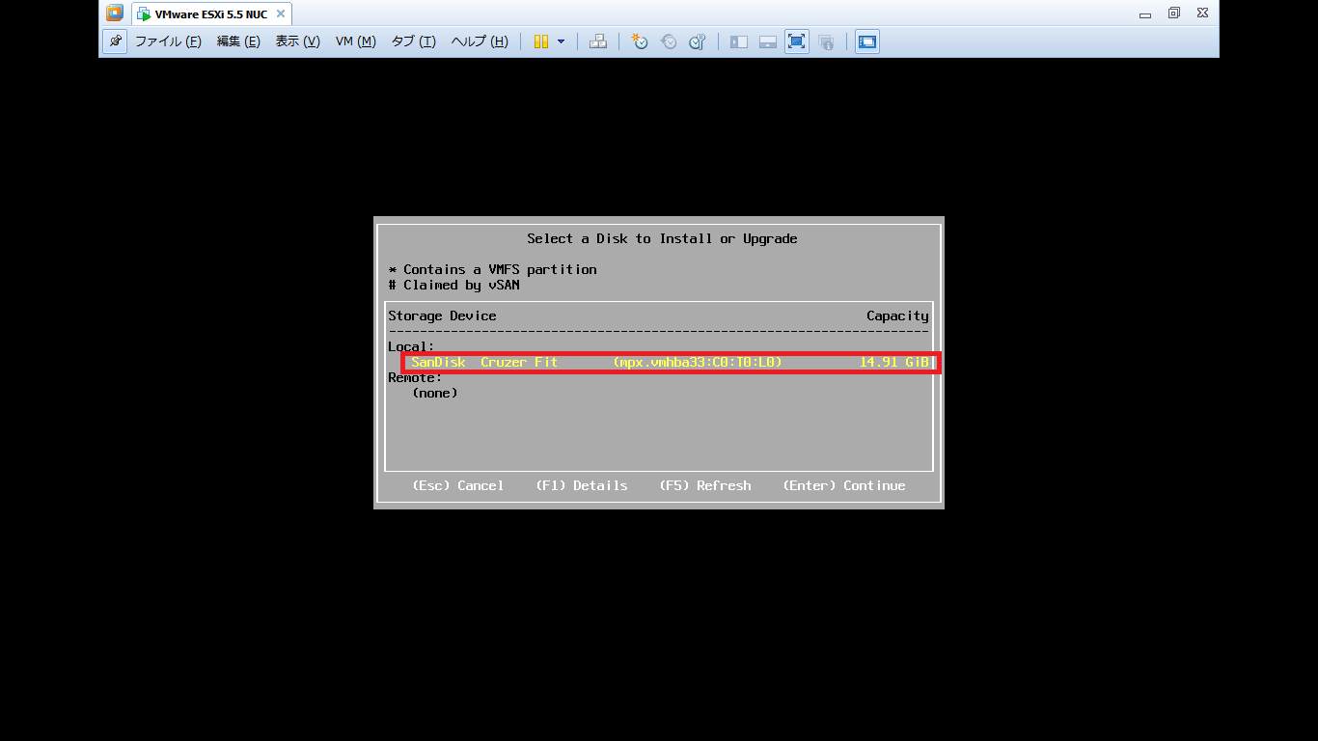Screen dimensions: 1318x741
Task: Toggle the library sidebar icon
Action: [x=739, y=41]
